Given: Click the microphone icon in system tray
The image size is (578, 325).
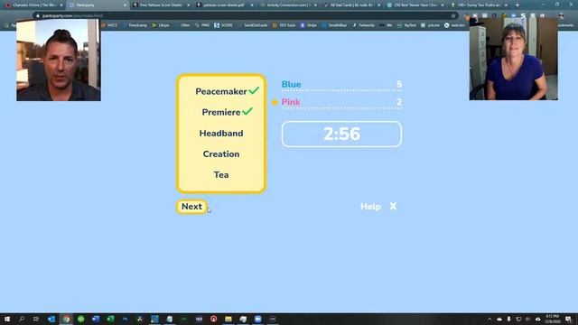Looking at the screenshot, I should click(508, 319).
